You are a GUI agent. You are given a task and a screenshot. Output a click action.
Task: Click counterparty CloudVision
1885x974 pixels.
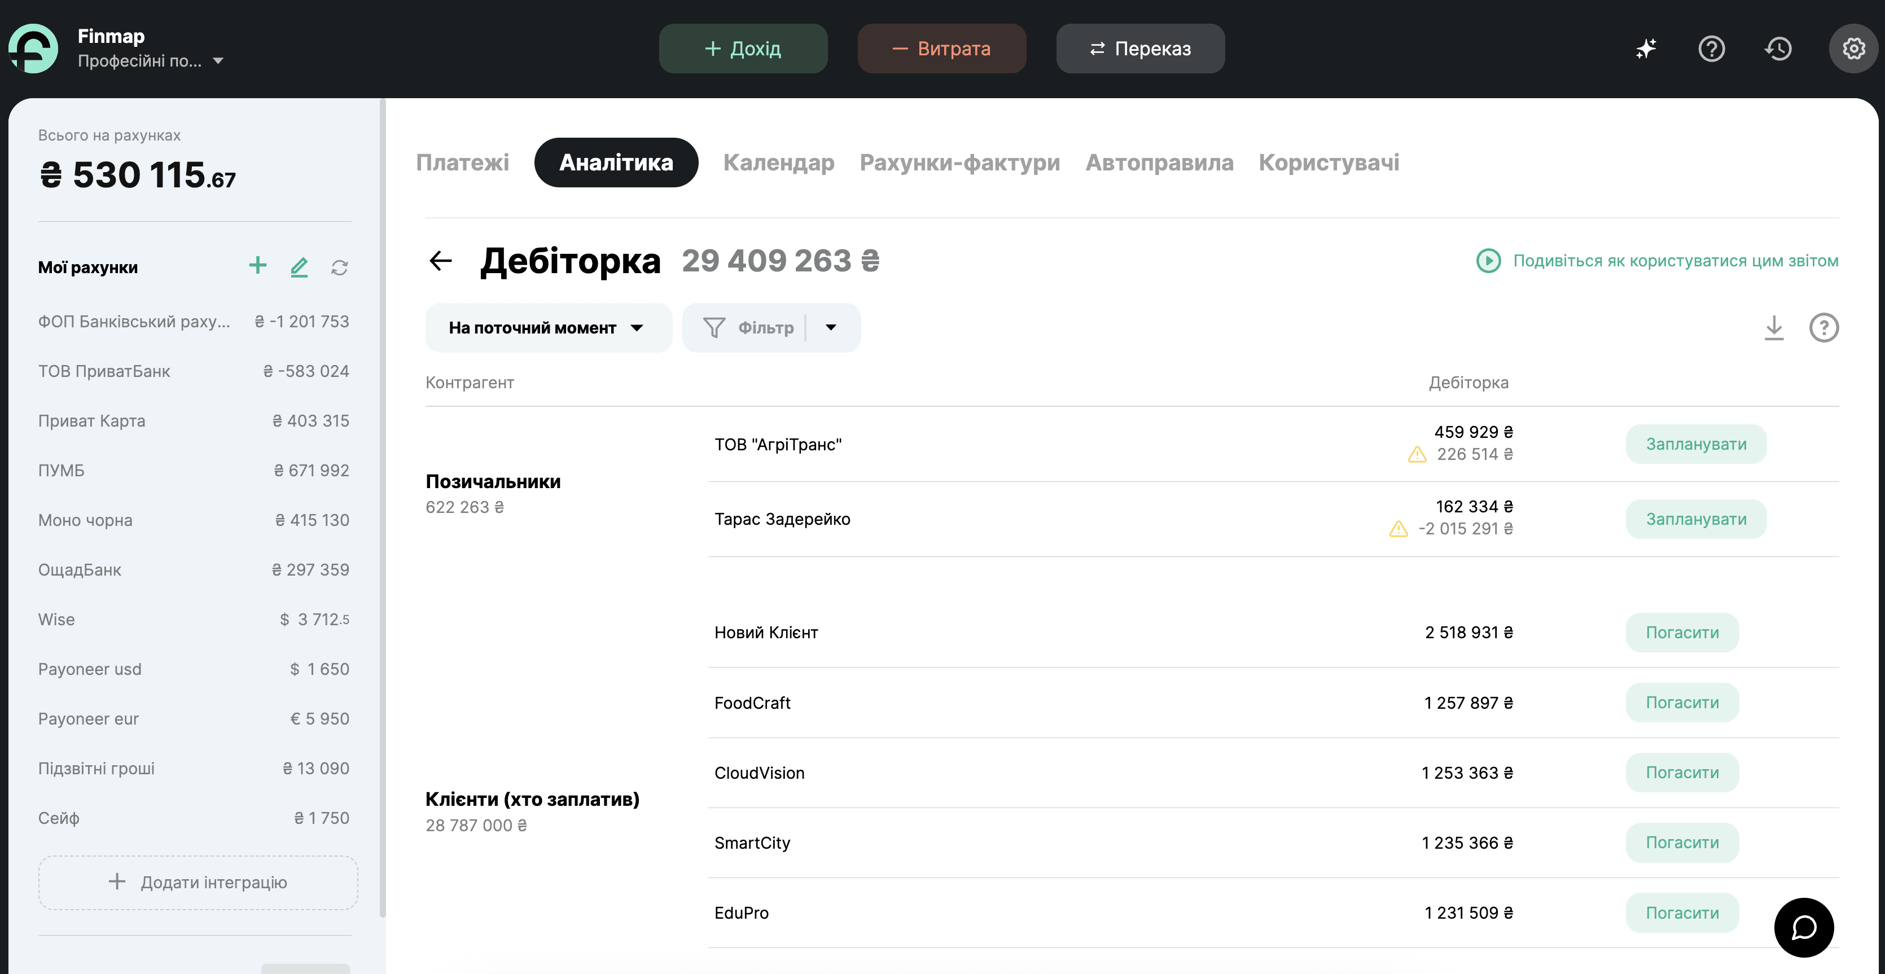[x=760, y=773]
